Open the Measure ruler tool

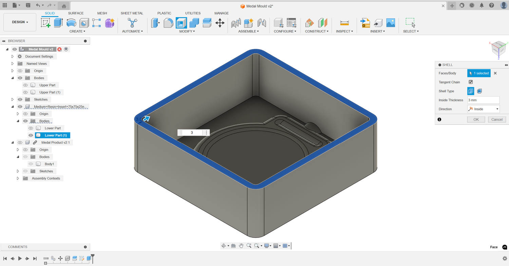(x=344, y=23)
